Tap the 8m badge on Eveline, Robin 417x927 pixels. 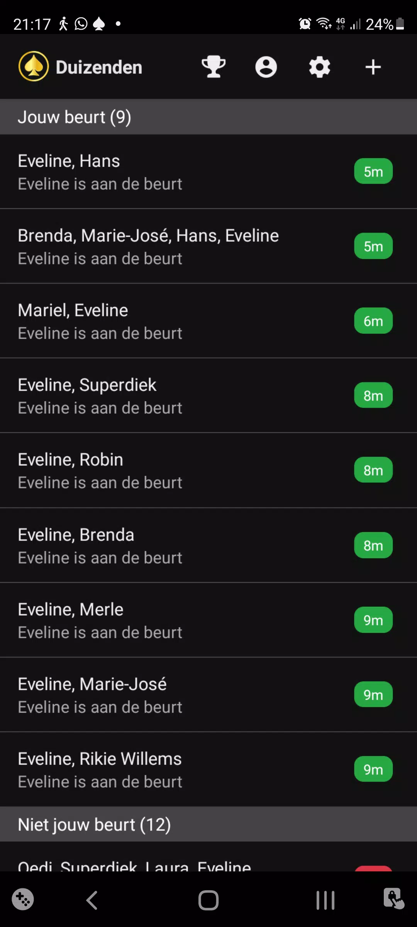tap(373, 470)
